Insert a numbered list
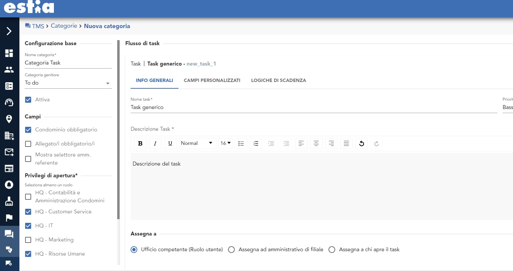The height and width of the screenshot is (271, 513). click(256, 144)
